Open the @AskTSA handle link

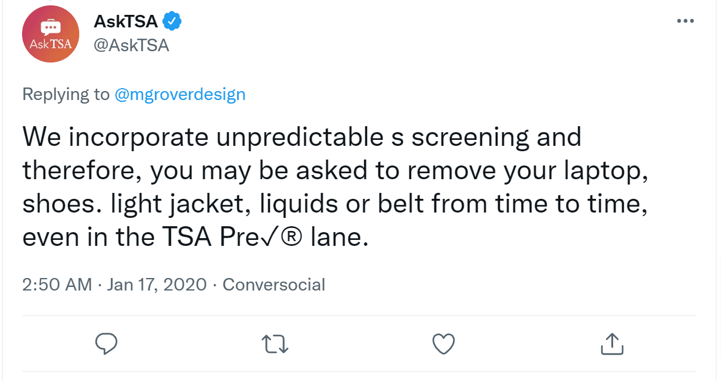click(x=132, y=45)
